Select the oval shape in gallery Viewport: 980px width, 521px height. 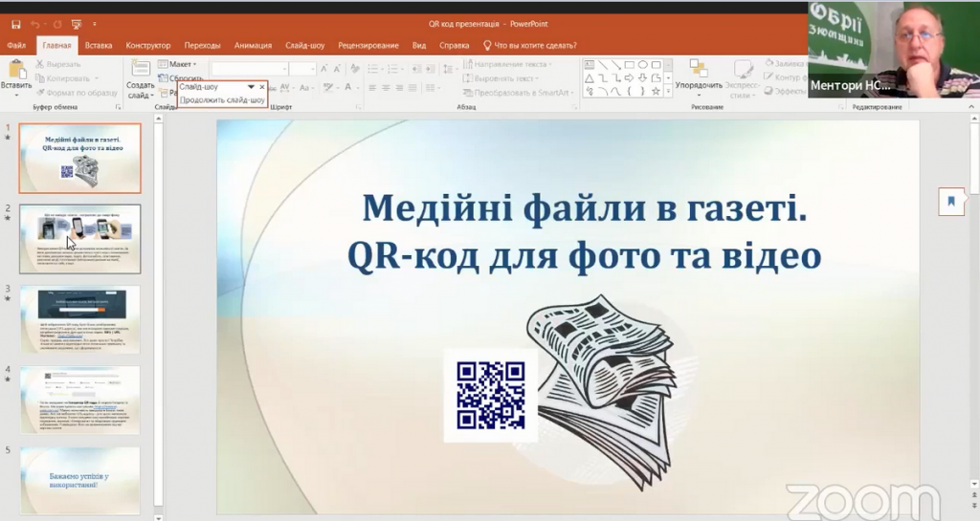642,65
